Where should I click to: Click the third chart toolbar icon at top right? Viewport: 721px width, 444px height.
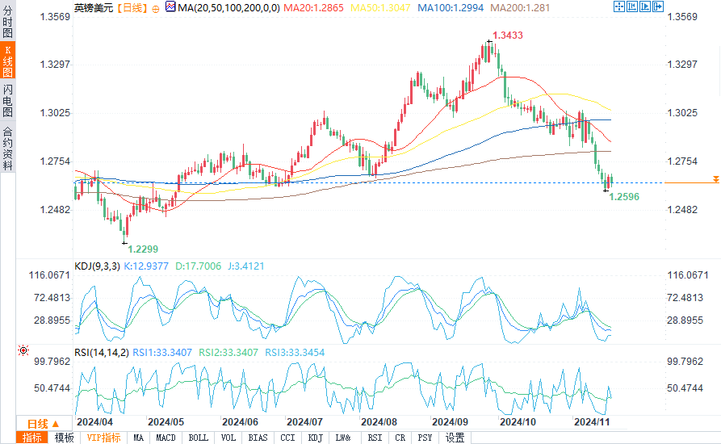point(645,6)
